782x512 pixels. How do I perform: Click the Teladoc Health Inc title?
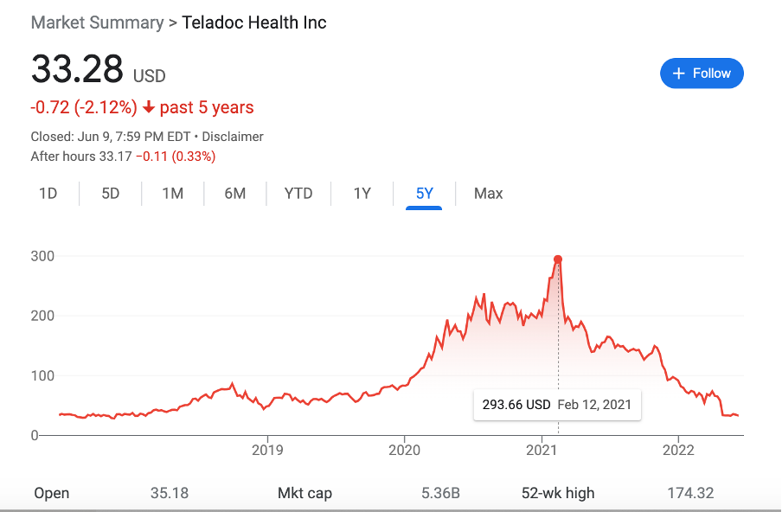point(254,22)
